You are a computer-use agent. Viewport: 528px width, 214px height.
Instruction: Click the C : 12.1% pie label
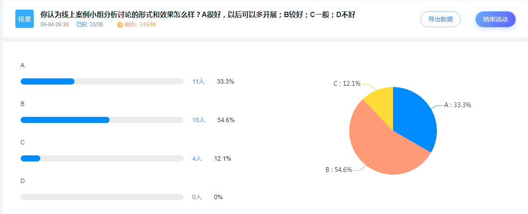pos(347,84)
